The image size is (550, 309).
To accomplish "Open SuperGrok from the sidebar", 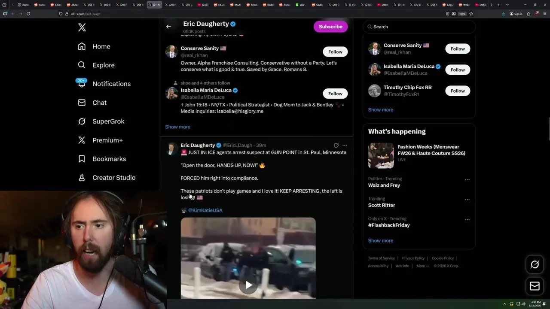I will point(101,121).
